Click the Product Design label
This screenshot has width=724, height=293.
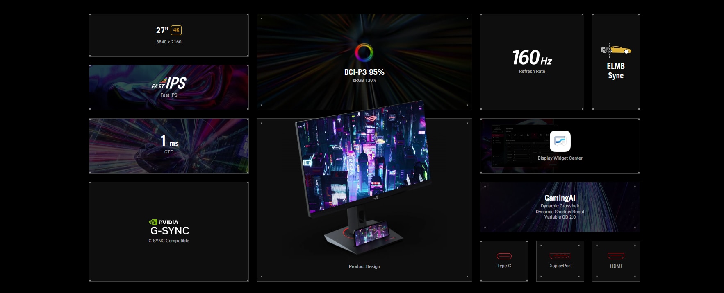click(x=364, y=266)
